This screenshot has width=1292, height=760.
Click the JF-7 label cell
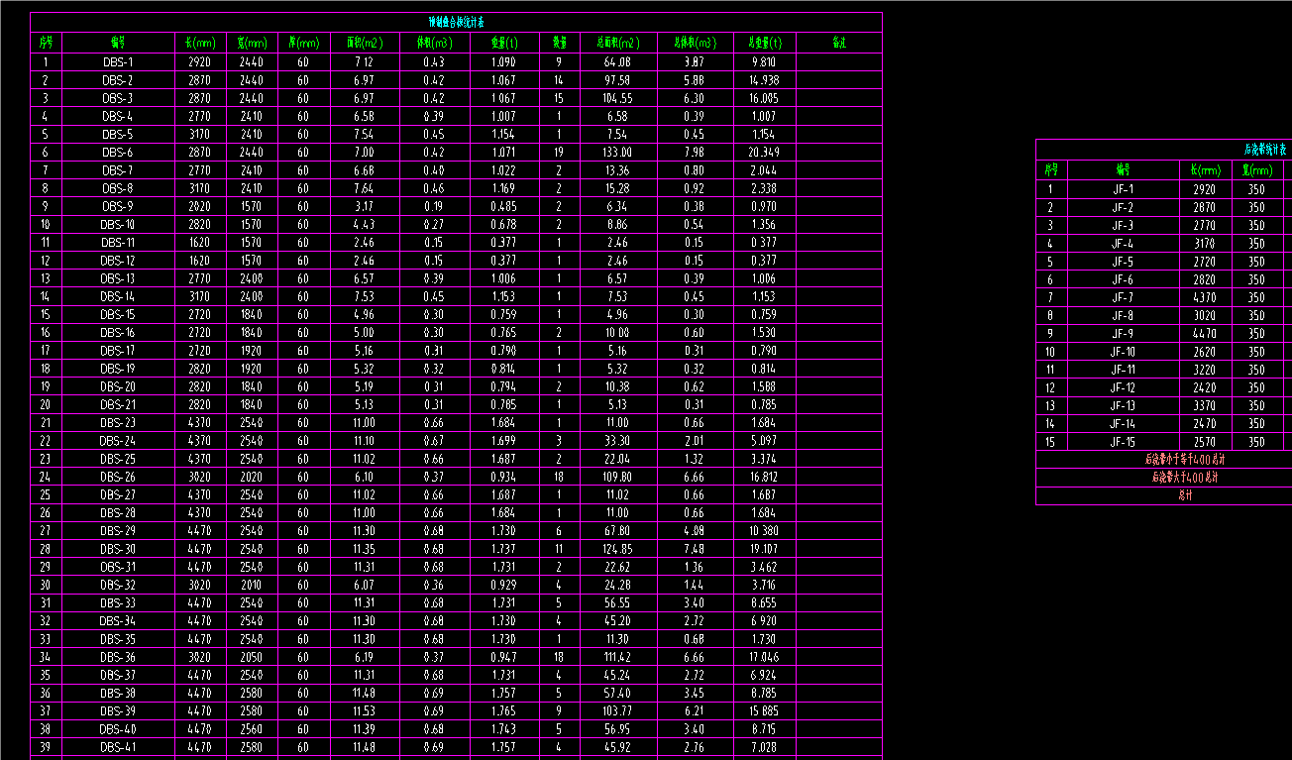click(1123, 297)
